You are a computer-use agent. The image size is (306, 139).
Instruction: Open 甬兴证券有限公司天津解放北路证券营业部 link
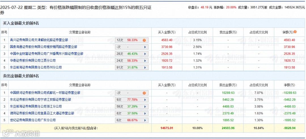[39, 40]
